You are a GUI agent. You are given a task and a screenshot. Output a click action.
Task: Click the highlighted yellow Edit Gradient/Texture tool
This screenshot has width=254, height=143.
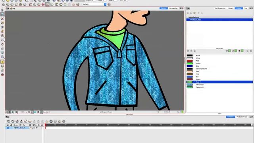2,62
